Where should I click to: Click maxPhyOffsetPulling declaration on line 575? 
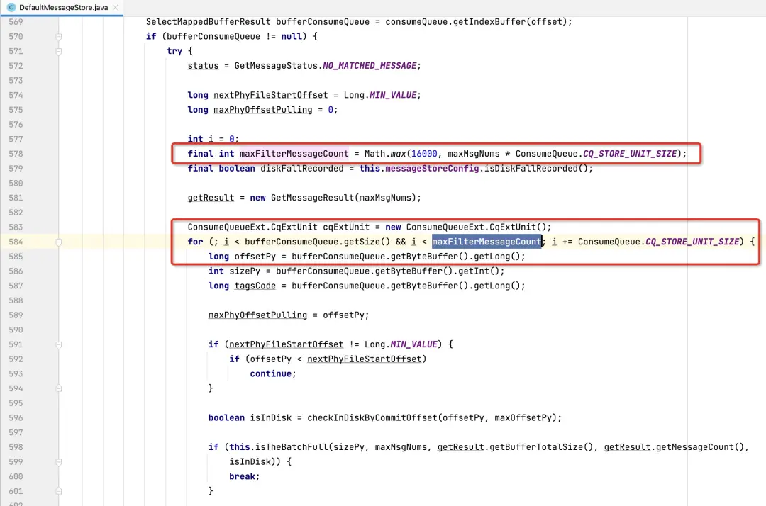pyautogui.click(x=263, y=110)
